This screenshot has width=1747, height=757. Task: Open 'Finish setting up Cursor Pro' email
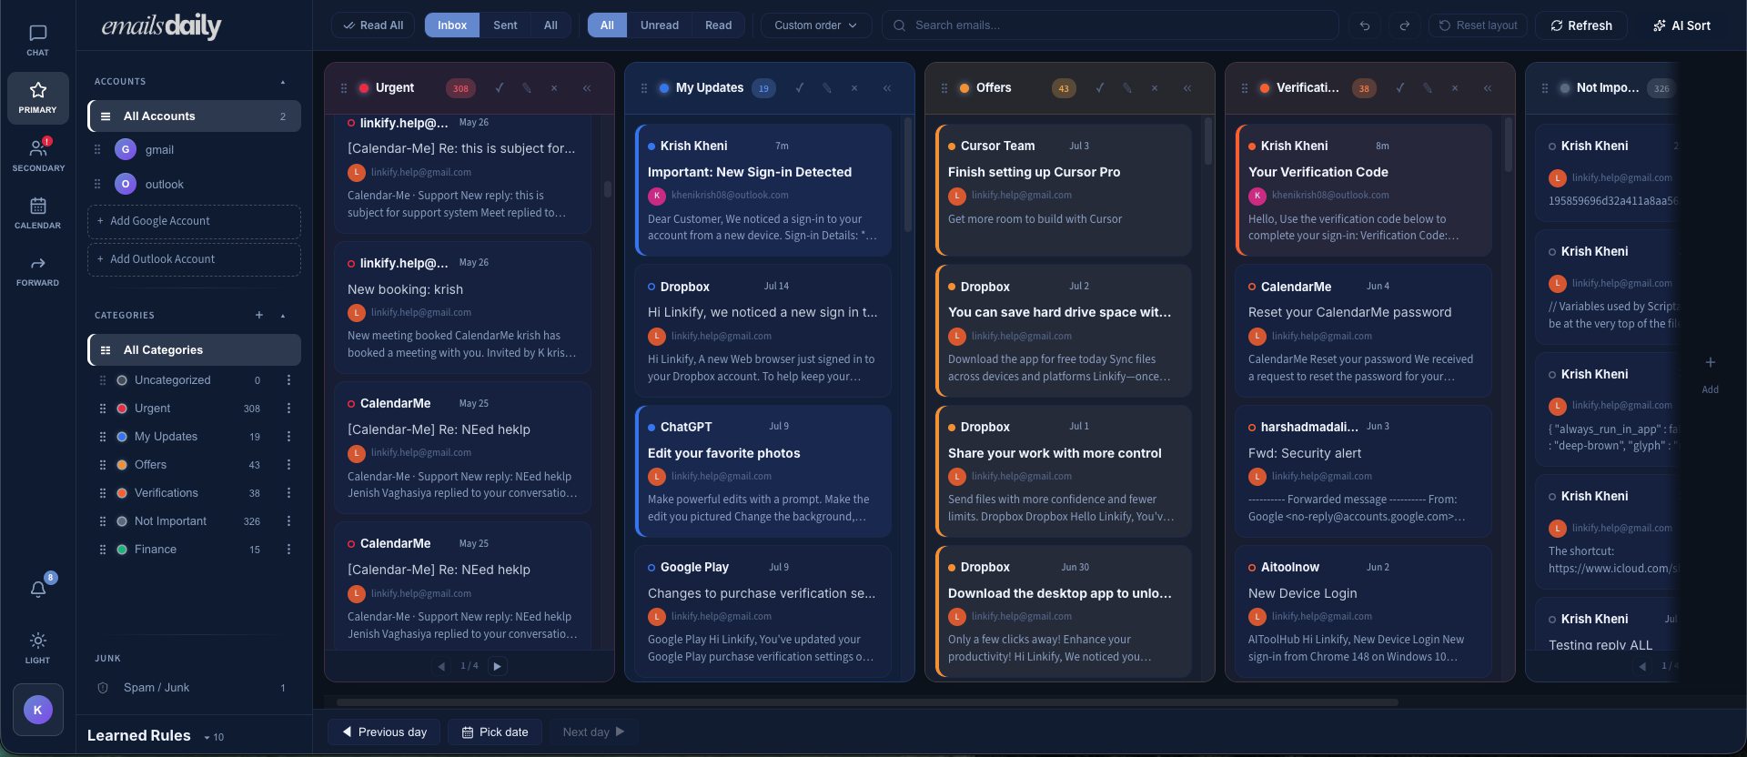coord(1063,190)
